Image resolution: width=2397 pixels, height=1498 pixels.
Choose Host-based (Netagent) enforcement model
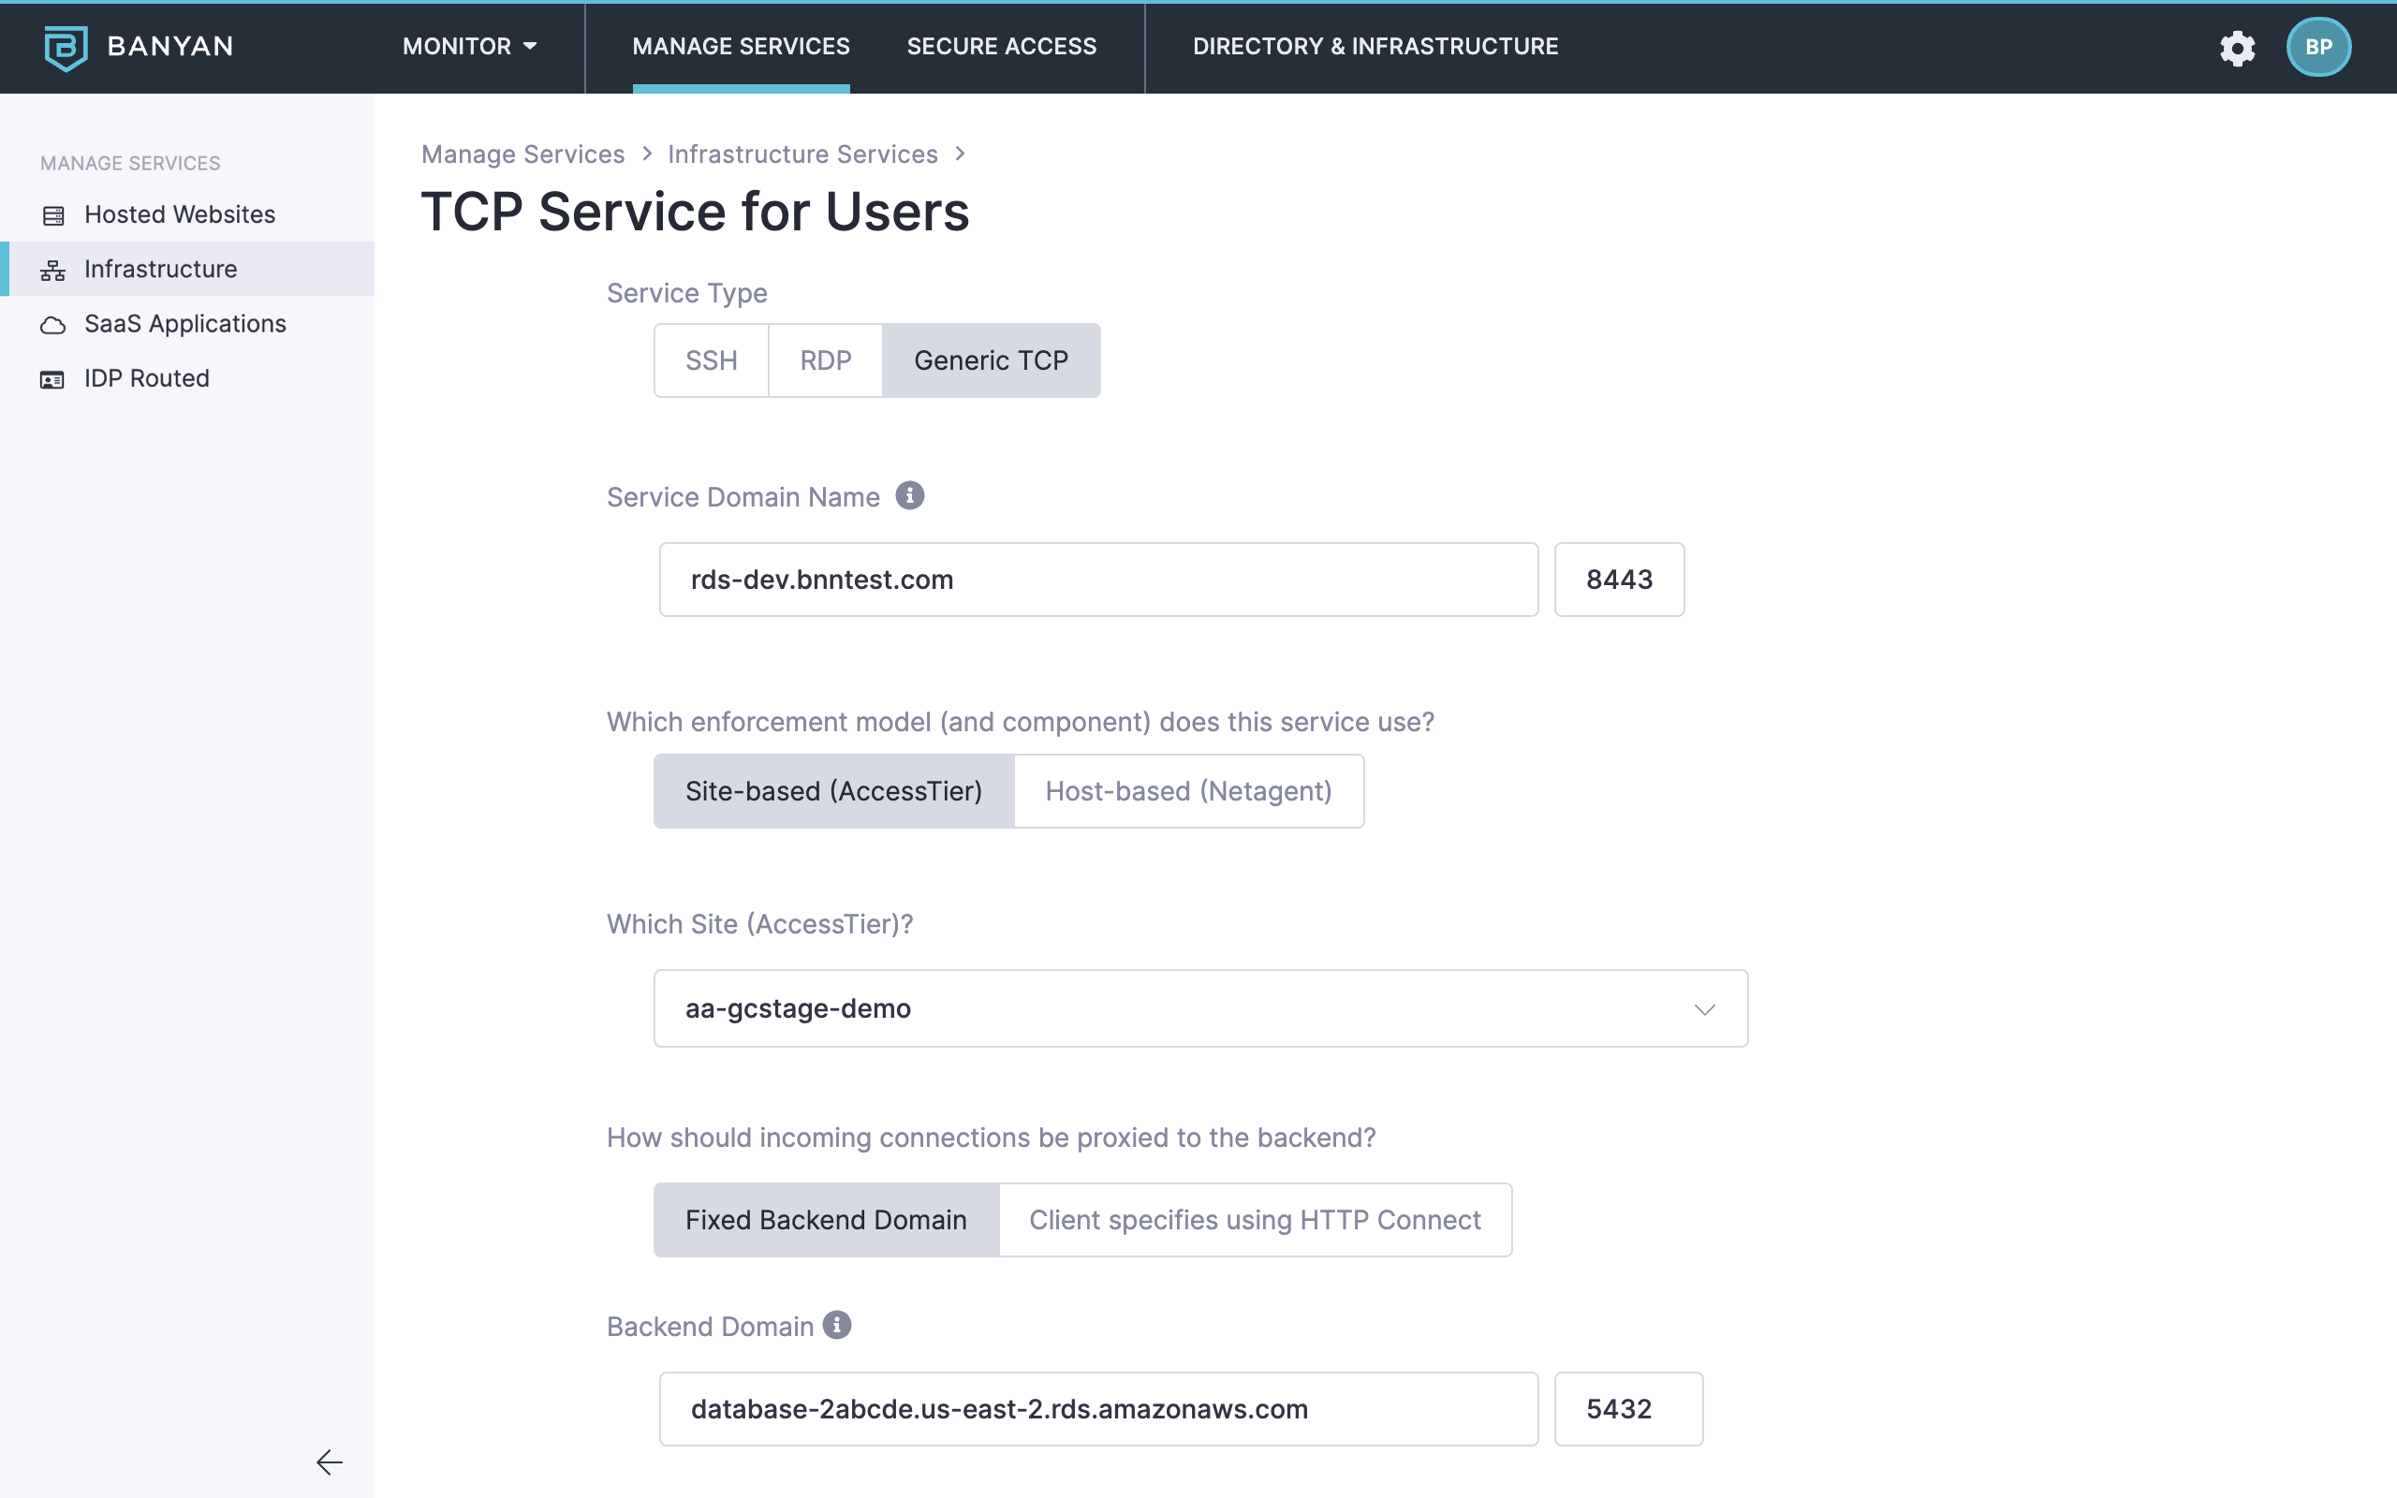(1187, 790)
